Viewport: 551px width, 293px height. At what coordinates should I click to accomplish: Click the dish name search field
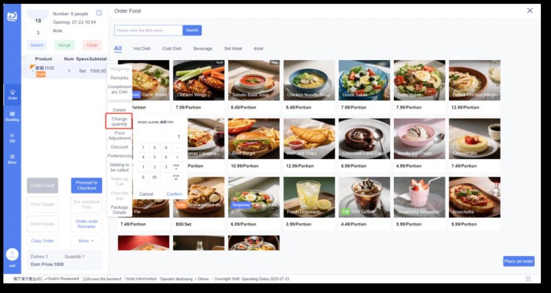pyautogui.click(x=149, y=30)
